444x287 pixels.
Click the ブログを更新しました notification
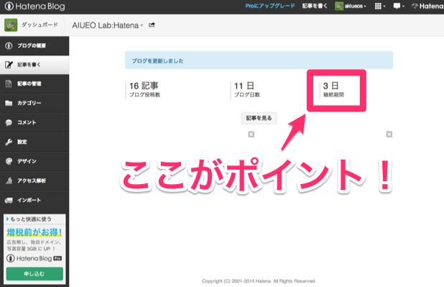pos(259,60)
